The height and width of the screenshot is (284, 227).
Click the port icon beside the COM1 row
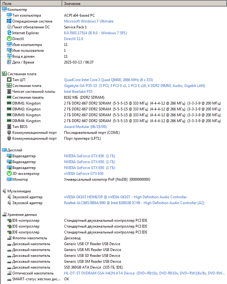tap(9, 132)
